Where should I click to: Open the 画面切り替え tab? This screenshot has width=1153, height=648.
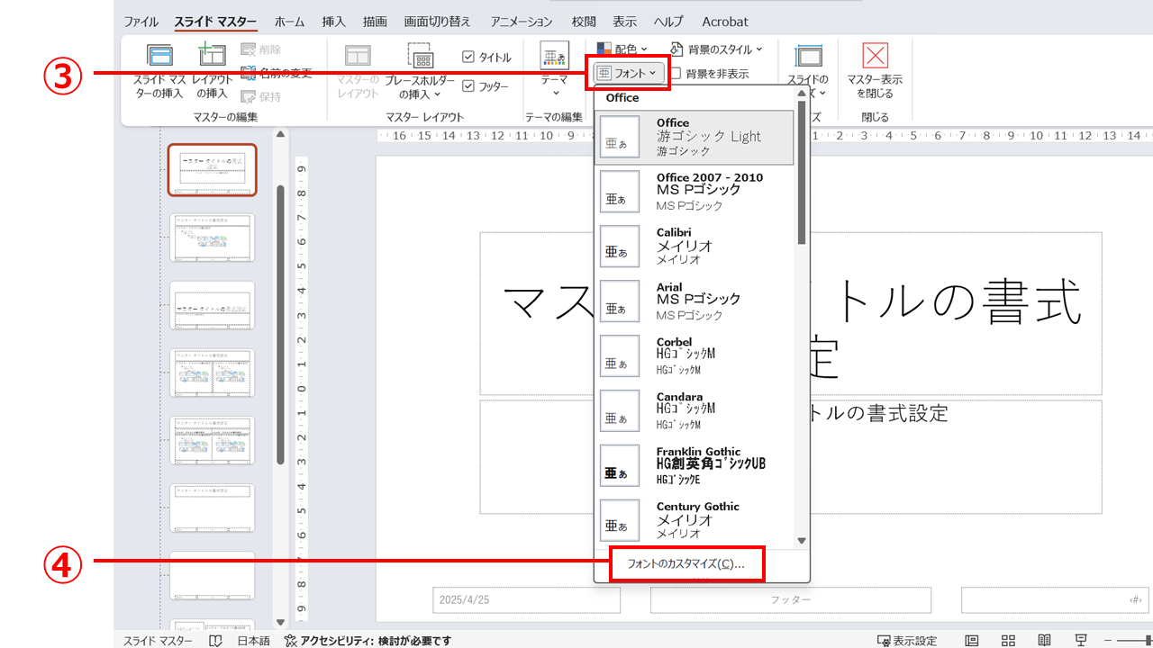point(439,22)
